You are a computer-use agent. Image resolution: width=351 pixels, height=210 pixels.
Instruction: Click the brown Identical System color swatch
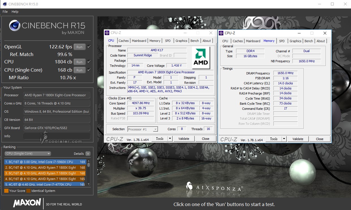point(28,191)
